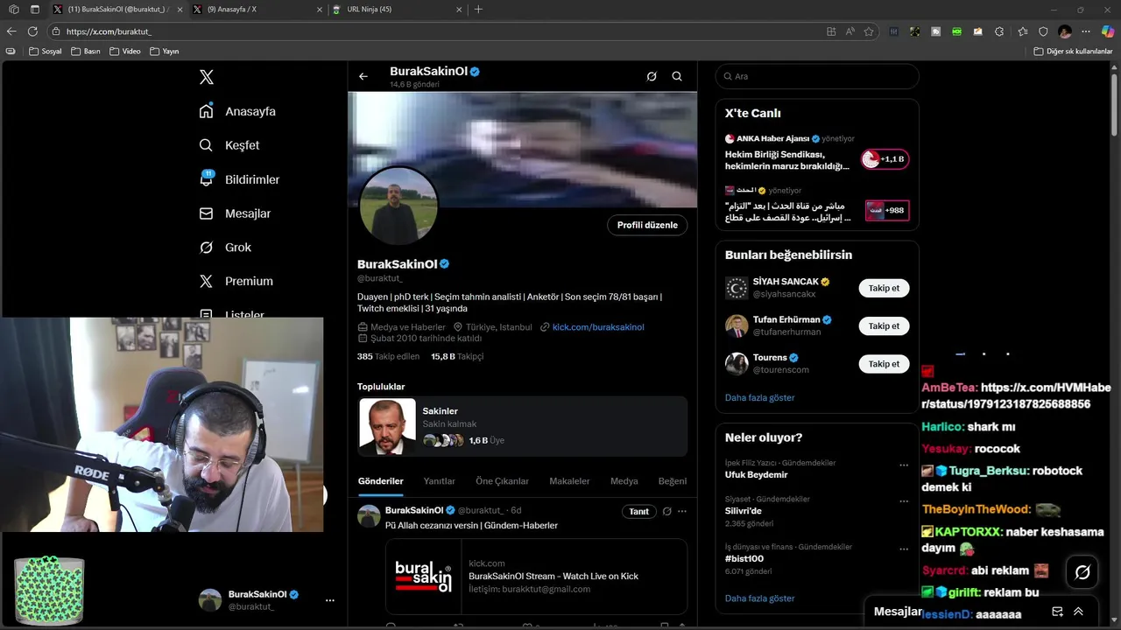Click Daha fazla göster under trends
The width and height of the screenshot is (1121, 630).
[759, 598]
